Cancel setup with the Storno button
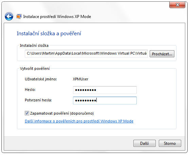This screenshot has width=189, height=155. point(170,143)
